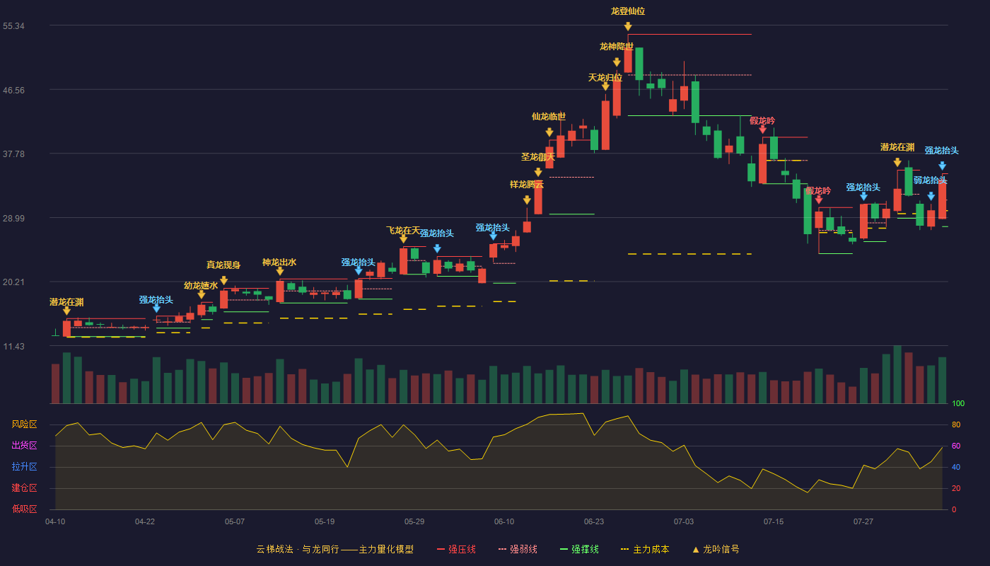Click the 天龙归位 signal arrow

(605, 86)
